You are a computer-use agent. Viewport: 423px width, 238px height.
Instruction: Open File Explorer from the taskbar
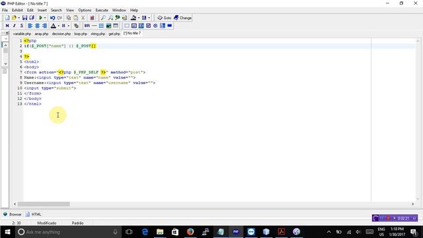(160, 232)
